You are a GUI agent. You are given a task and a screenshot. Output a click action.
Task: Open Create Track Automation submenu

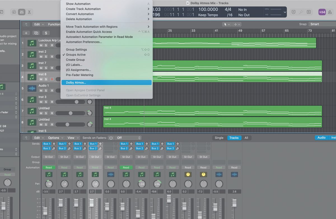pos(106,9)
